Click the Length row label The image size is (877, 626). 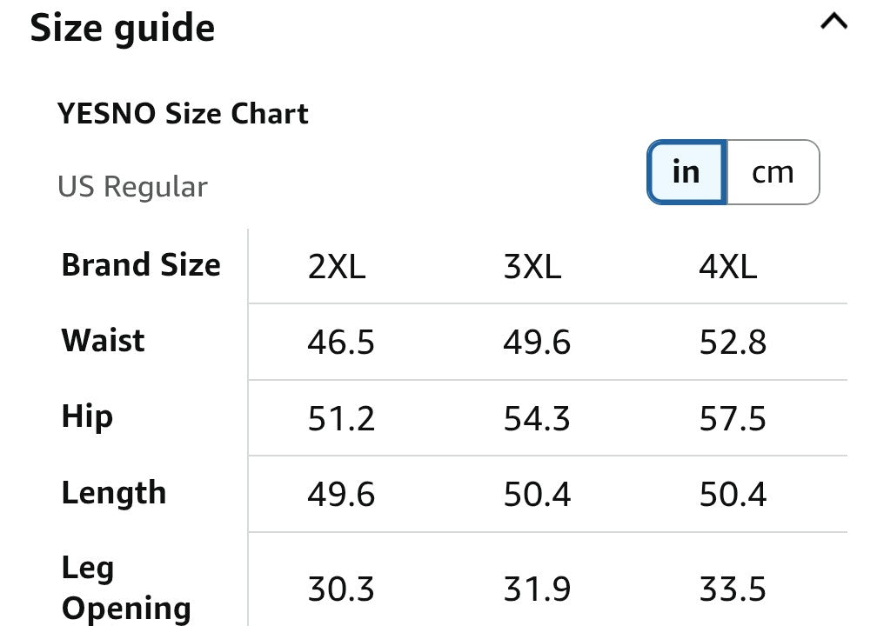pyautogui.click(x=114, y=494)
